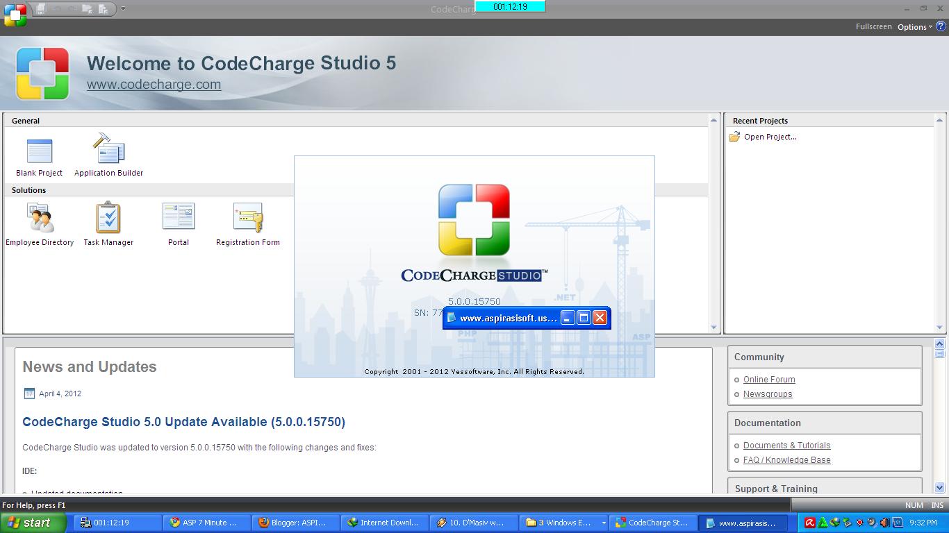
Task: Switch to ASP 7 Minute Chrome taskbar window
Action: 207,523
